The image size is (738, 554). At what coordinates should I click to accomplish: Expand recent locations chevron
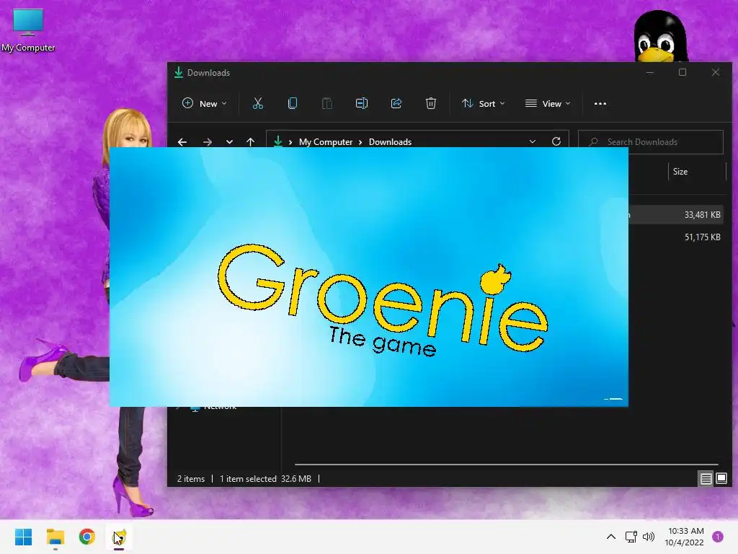tap(229, 142)
